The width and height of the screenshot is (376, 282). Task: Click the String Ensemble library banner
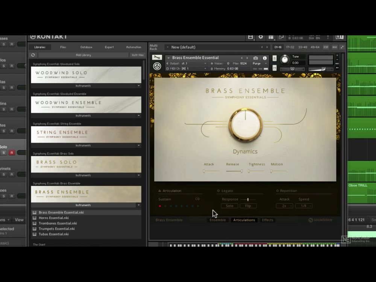click(x=86, y=135)
